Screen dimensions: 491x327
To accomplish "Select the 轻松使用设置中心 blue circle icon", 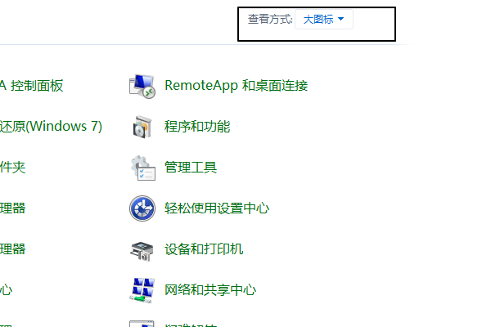I will coord(142,208).
